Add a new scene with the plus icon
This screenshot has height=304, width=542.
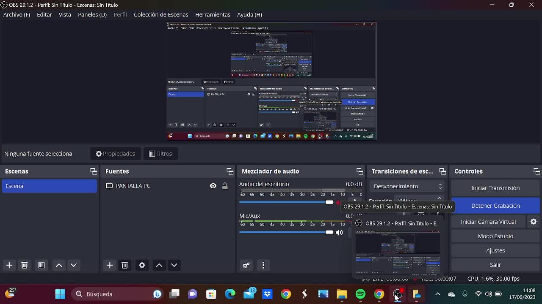click(x=9, y=265)
